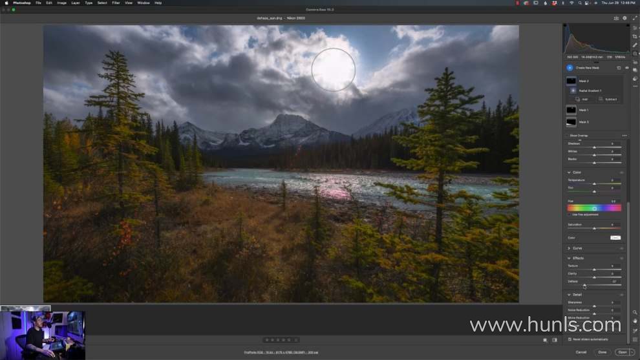640x360 pixels.
Task: Select the Crop tool in right toolbar
Action: coord(635,36)
